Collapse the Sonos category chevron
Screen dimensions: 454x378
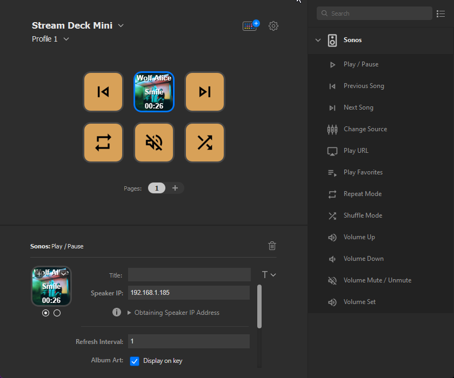click(318, 40)
